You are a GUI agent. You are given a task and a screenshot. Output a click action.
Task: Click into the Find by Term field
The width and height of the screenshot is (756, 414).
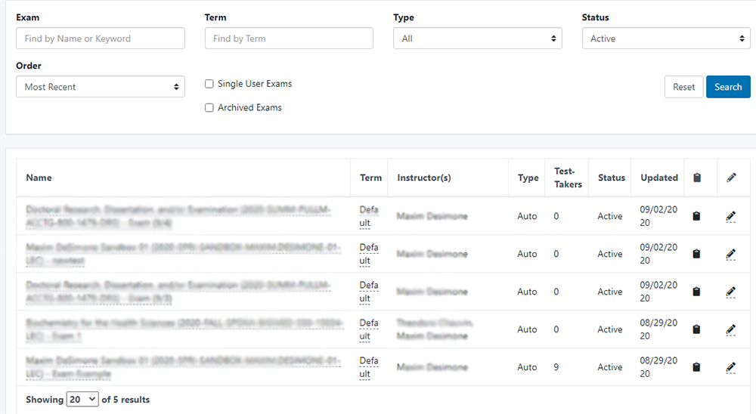click(289, 39)
